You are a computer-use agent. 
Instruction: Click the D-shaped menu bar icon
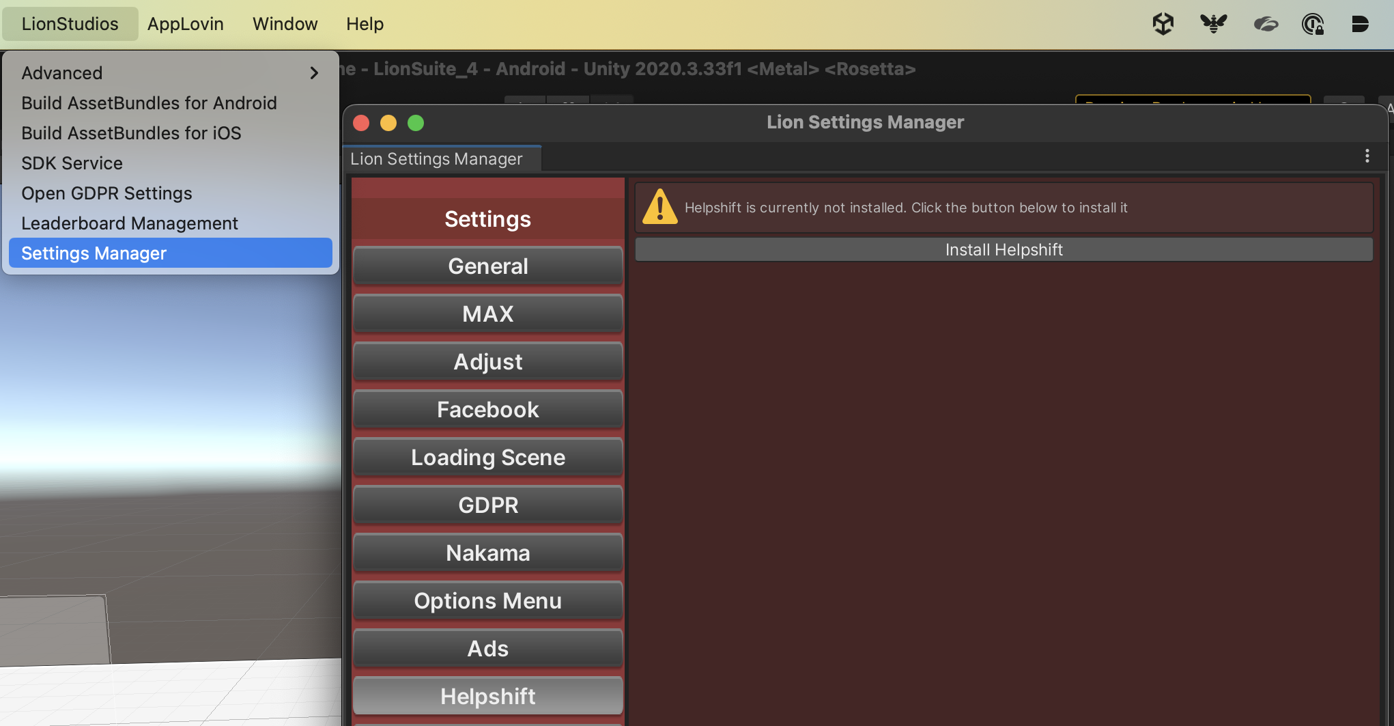[x=1360, y=24]
